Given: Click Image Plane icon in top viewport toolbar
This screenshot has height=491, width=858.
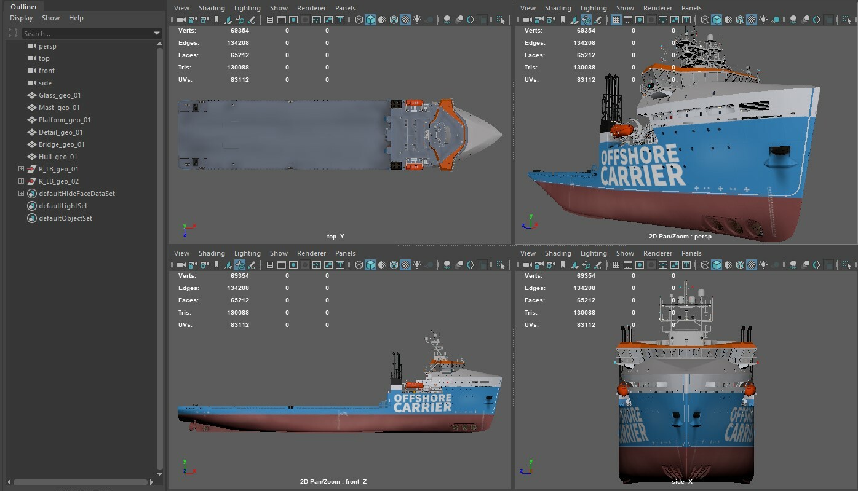Looking at the screenshot, I should click(x=228, y=20).
